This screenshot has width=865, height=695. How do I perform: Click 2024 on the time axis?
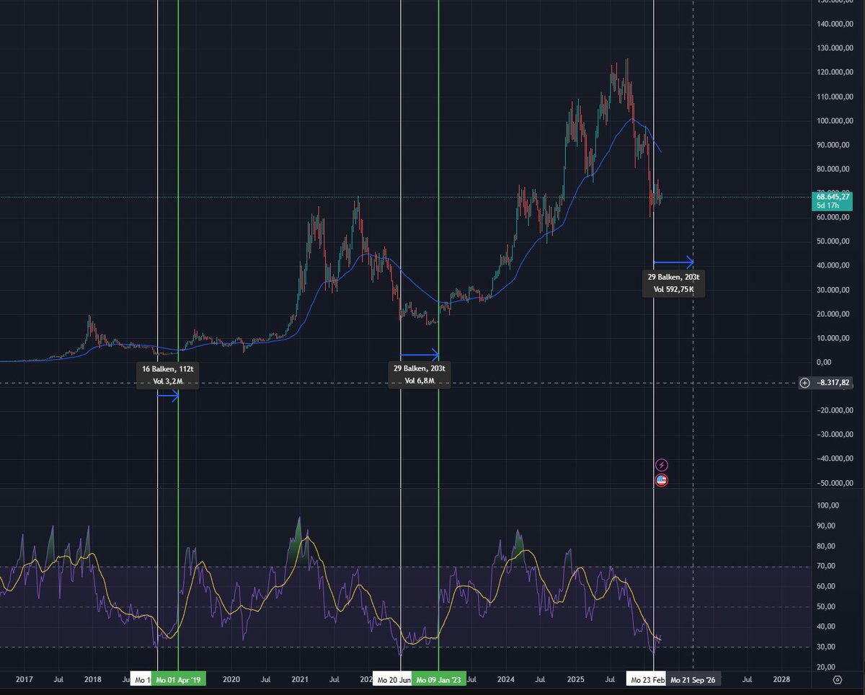coord(506,679)
